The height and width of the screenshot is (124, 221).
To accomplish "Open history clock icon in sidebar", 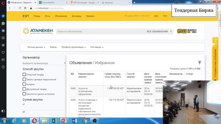I will tap(3, 67).
